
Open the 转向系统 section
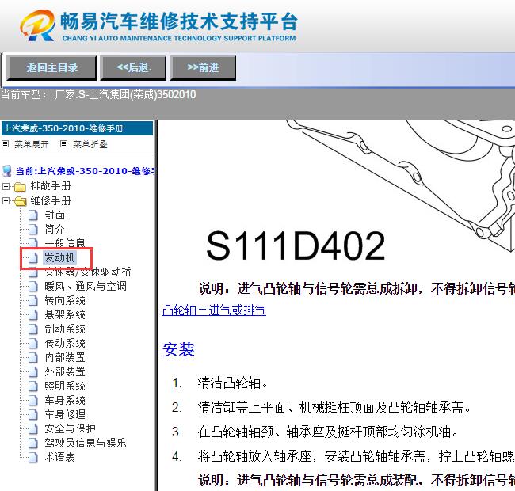pos(65,300)
